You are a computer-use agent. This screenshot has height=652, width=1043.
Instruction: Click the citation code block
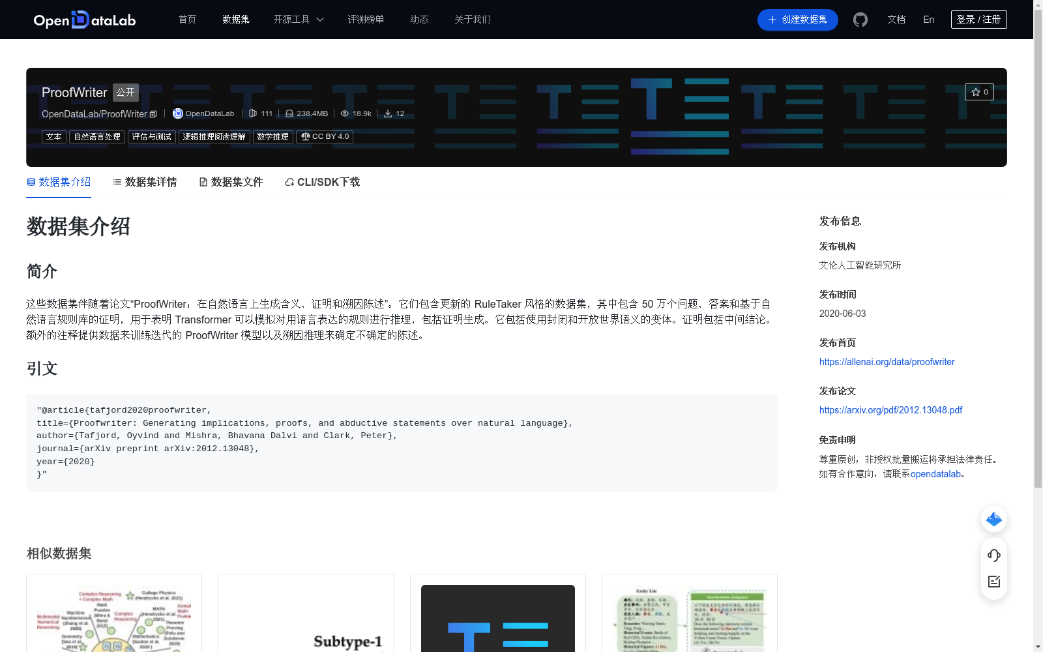coord(402,443)
